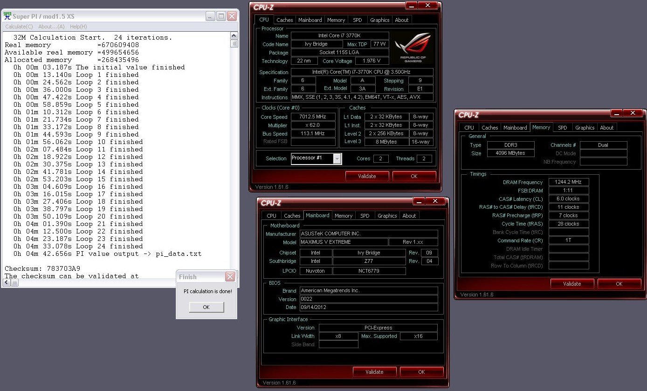Click the Southbridge value "Z77"
Image resolution: width=647 pixels, height=391 pixels.
(x=369, y=261)
